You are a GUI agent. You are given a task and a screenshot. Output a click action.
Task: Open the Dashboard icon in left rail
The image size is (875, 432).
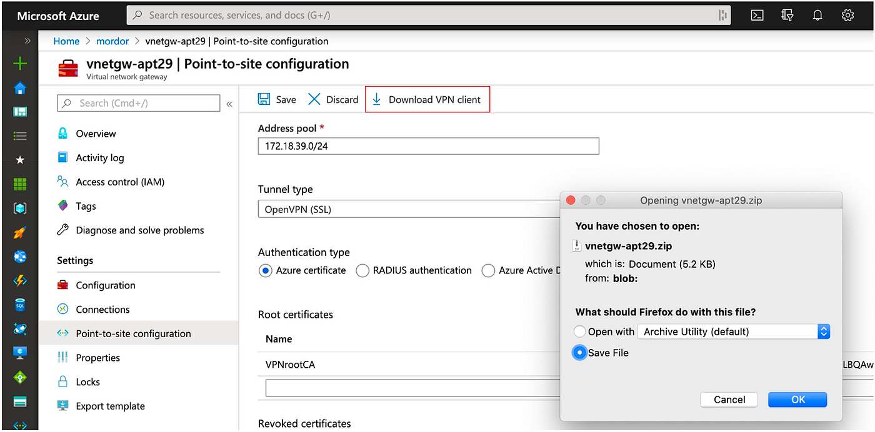tap(20, 112)
